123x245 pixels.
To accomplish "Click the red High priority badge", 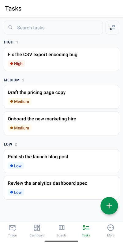I will [x=17, y=64].
